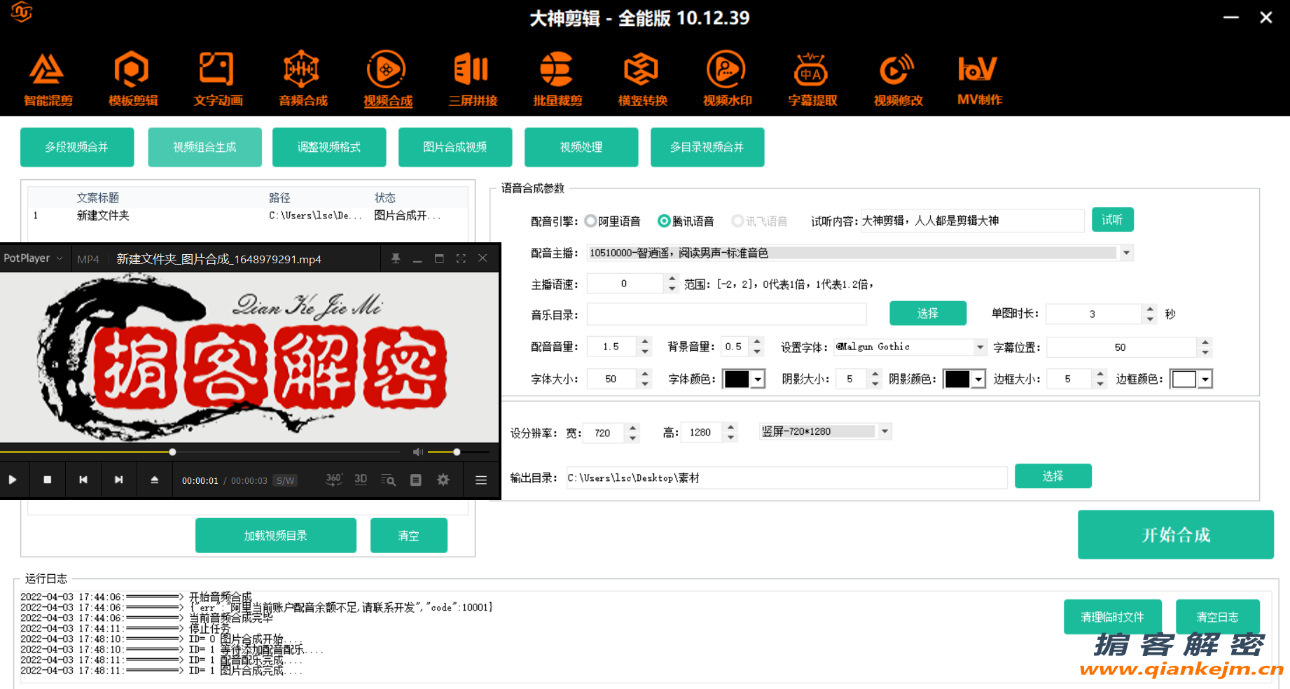Switch to 多段视频合并 tab
This screenshot has width=1290, height=689.
coord(77,147)
